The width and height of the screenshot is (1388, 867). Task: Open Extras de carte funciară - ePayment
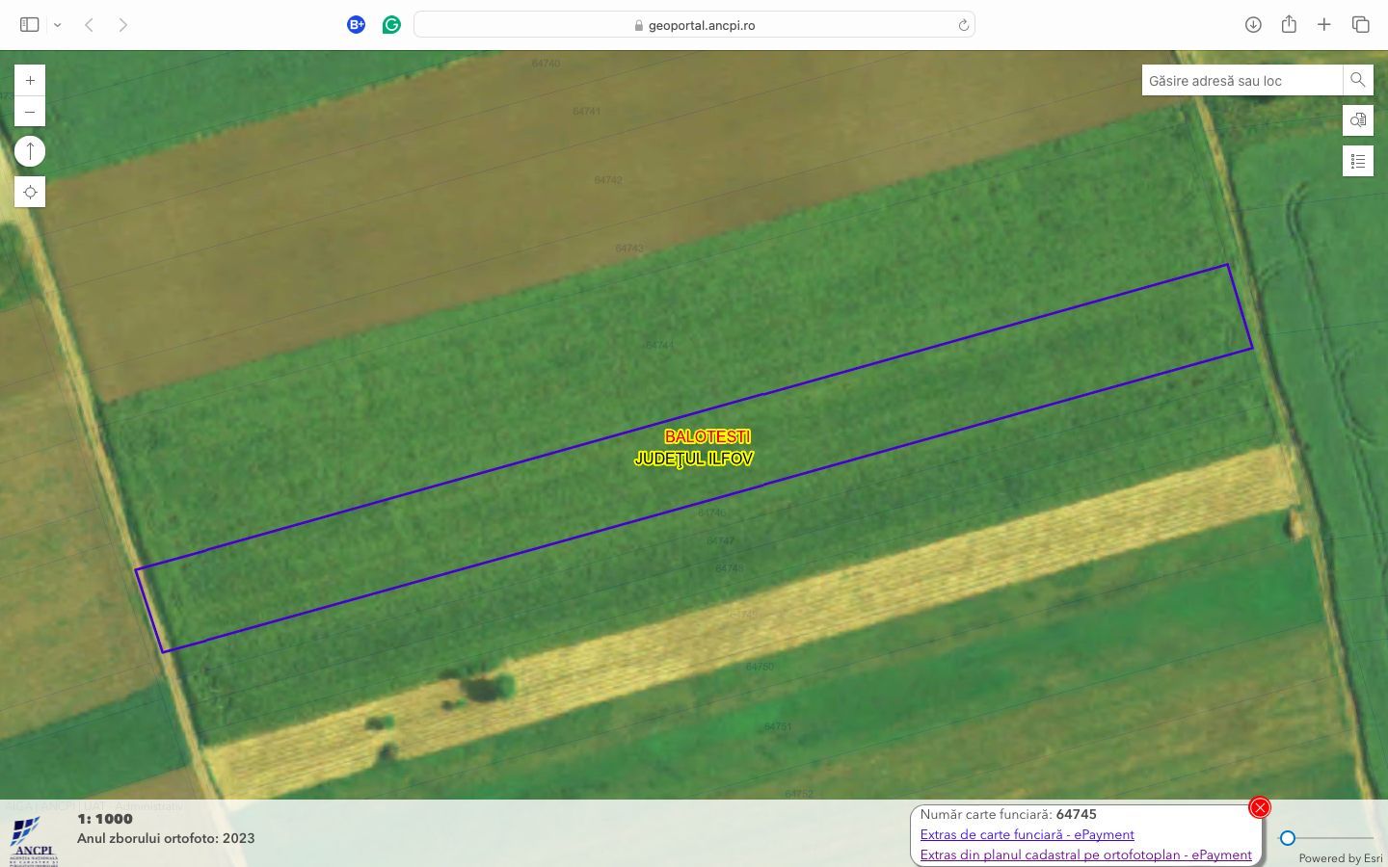1027,834
